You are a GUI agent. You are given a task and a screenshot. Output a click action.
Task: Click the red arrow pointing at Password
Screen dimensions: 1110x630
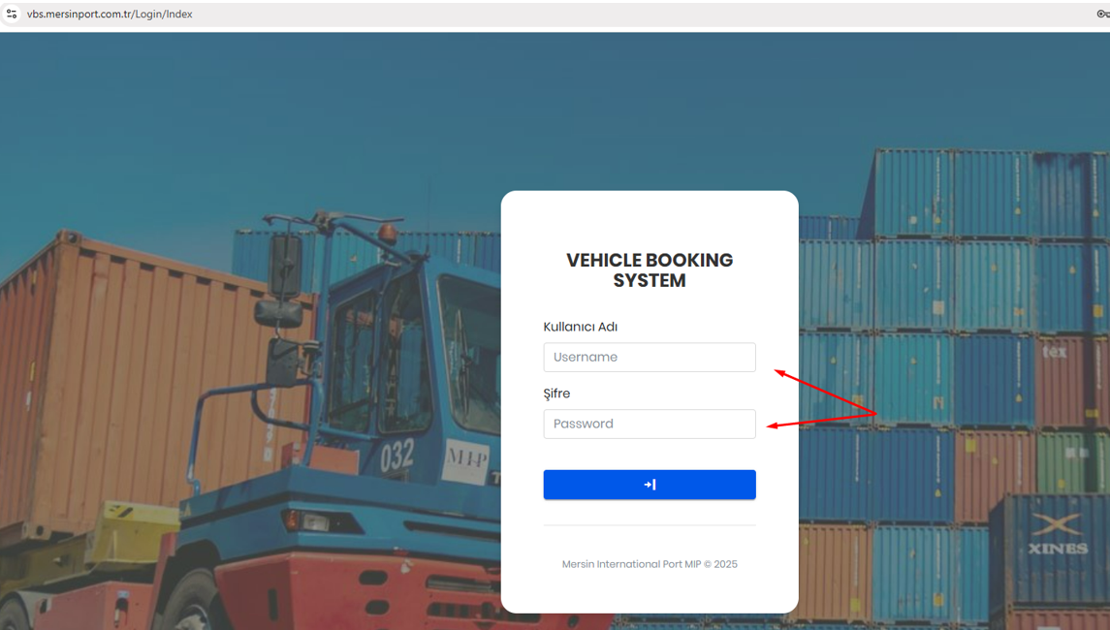(821, 420)
